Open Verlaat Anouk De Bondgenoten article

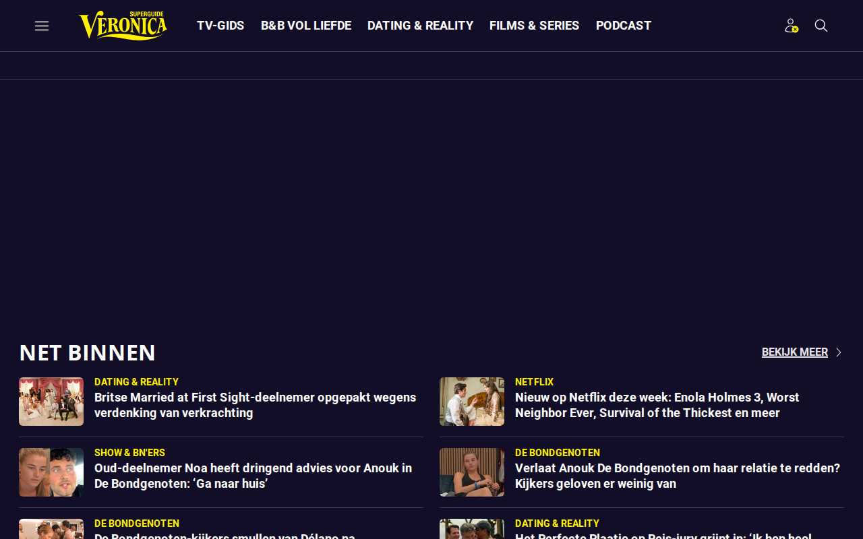[x=678, y=476]
